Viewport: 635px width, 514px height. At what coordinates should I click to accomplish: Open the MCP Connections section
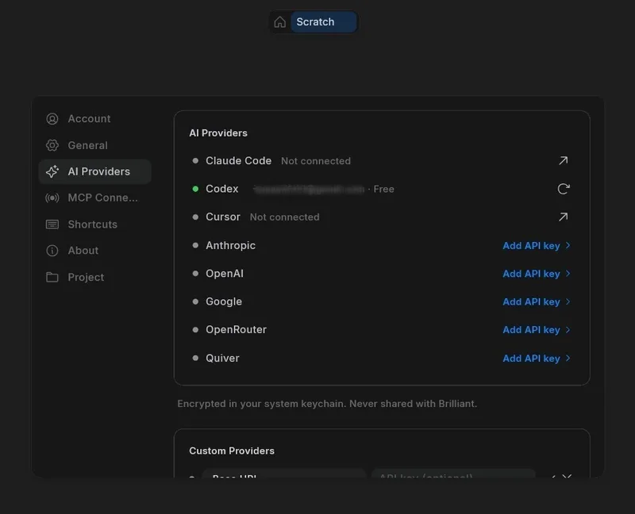tap(94, 198)
